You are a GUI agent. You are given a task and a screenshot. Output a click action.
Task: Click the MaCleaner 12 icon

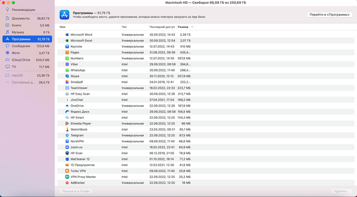pyautogui.click(x=67, y=159)
